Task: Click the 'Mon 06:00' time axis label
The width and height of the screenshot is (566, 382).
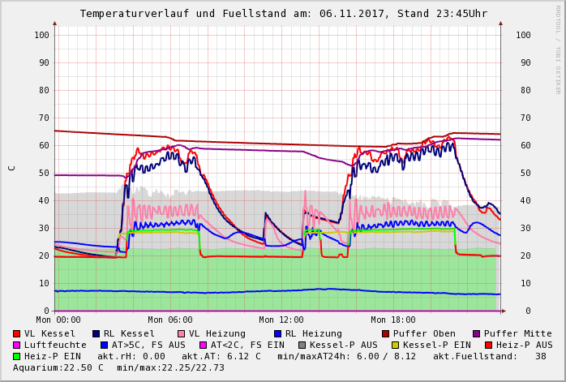Action: tap(170, 320)
